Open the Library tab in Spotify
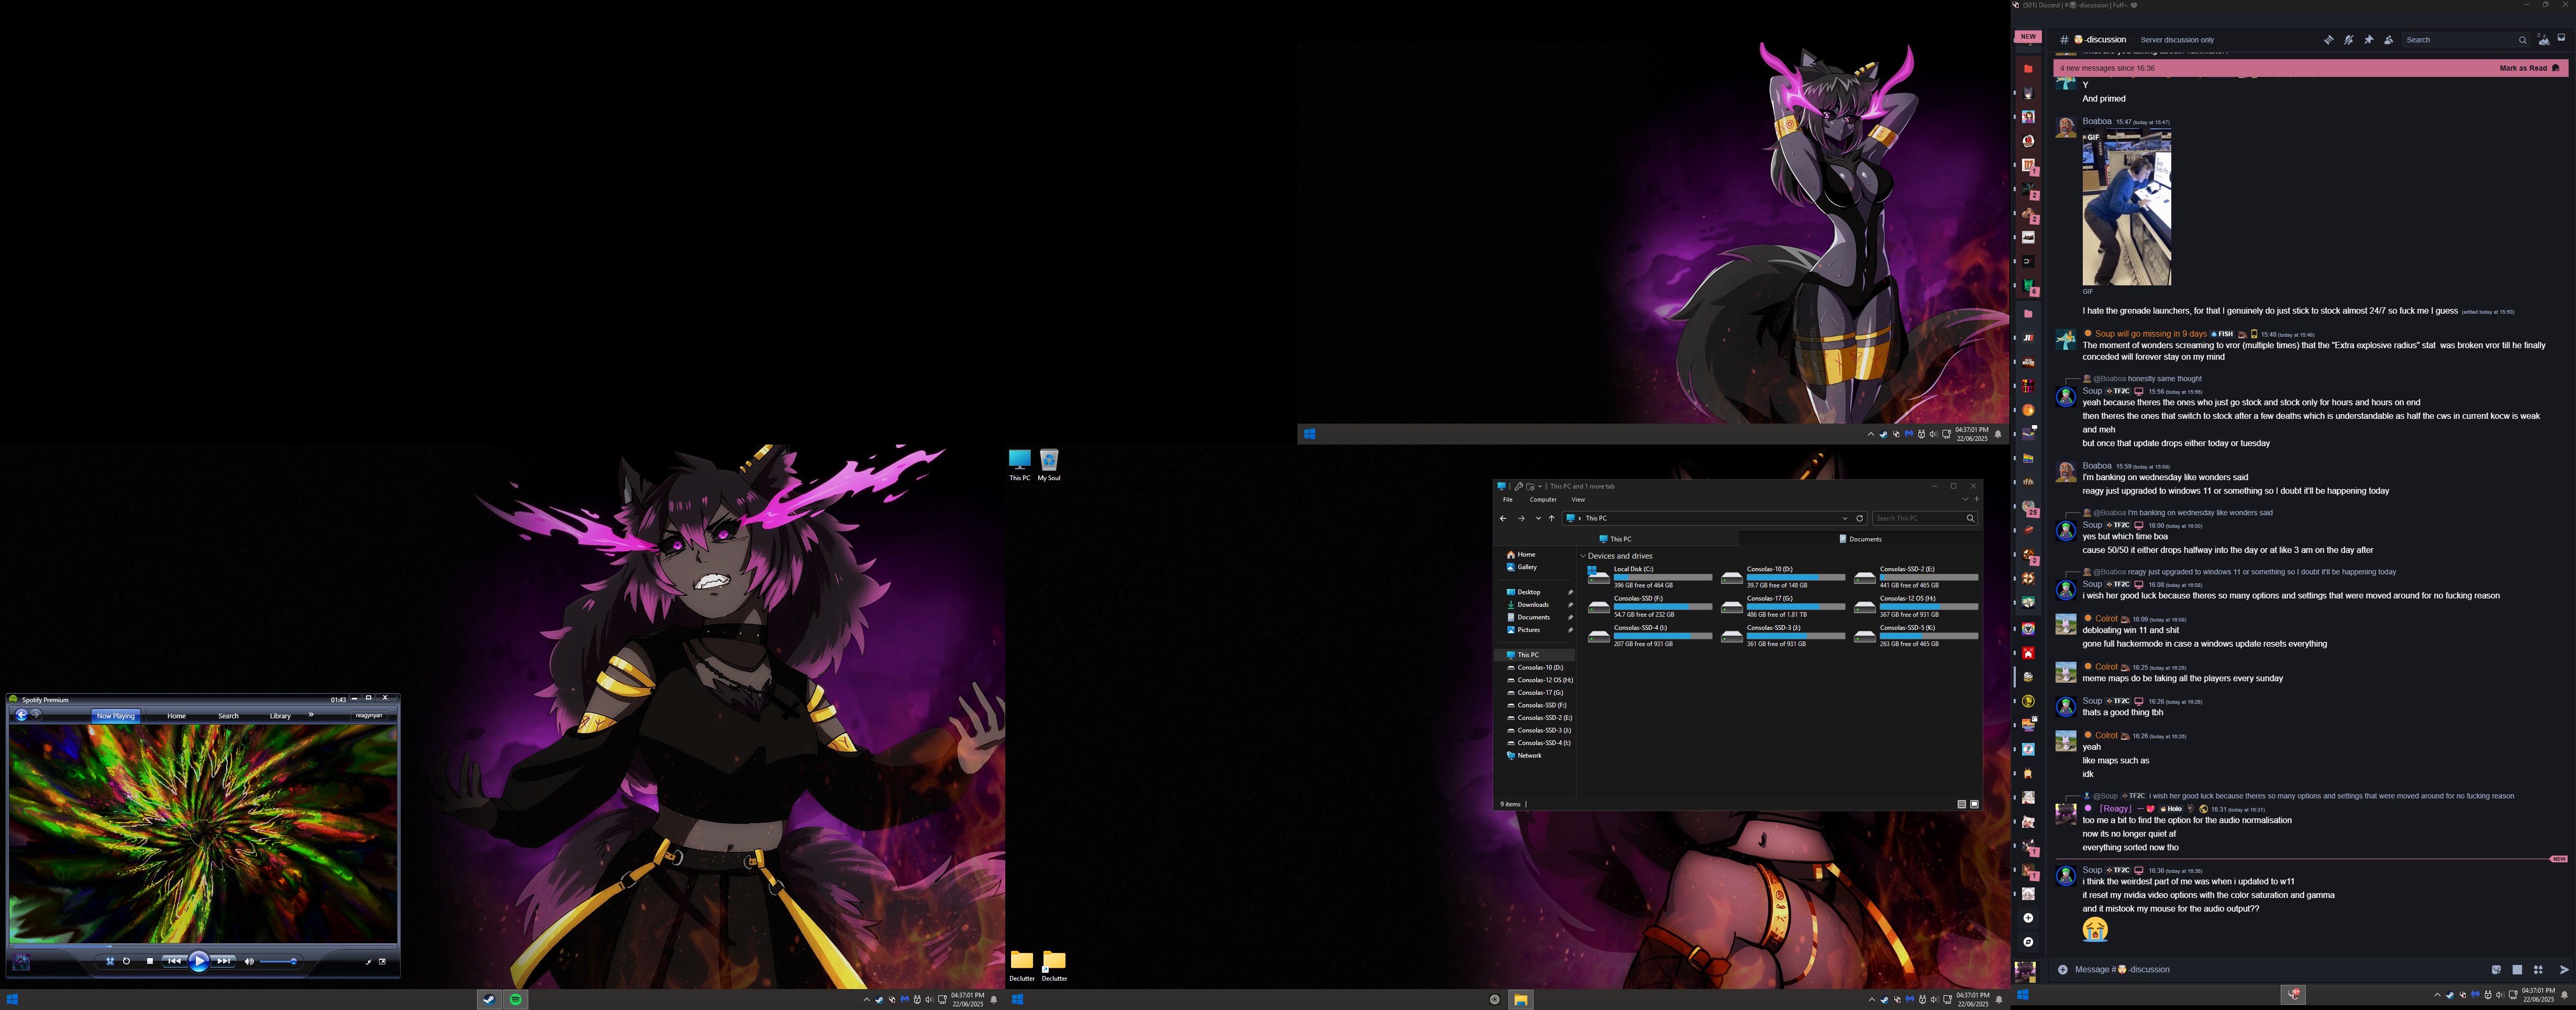Viewport: 2576px width, 1010px height. [280, 716]
